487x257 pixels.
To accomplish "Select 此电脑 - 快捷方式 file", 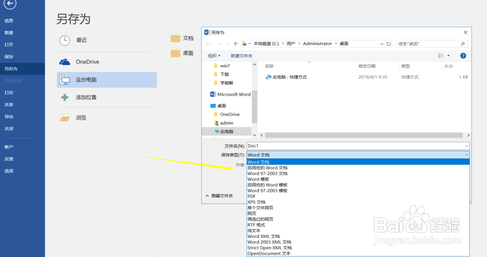I will (286, 77).
